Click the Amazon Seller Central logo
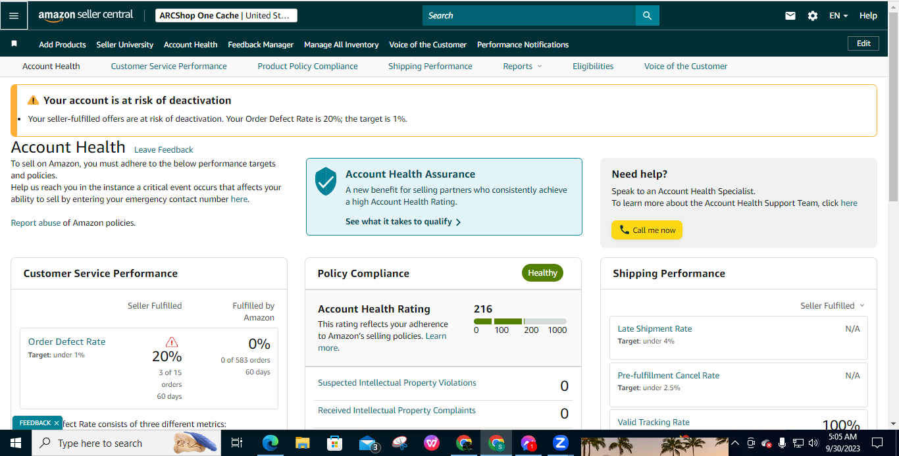The image size is (899, 456). pos(86,15)
